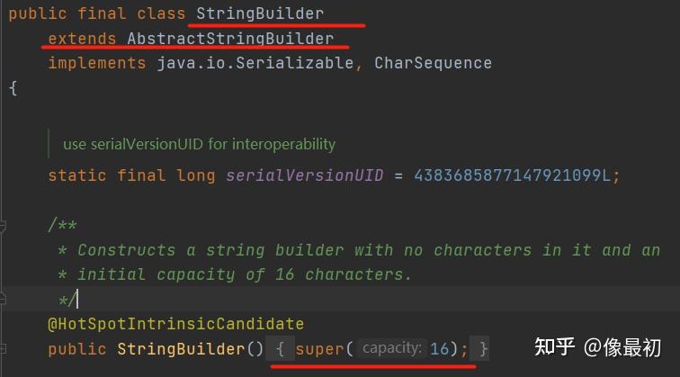Click the super keyword in the constructor
This screenshot has width=680, height=377.
click(x=319, y=348)
